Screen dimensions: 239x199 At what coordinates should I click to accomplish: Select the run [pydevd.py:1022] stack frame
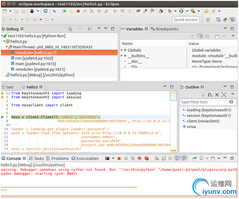click(x=34, y=58)
